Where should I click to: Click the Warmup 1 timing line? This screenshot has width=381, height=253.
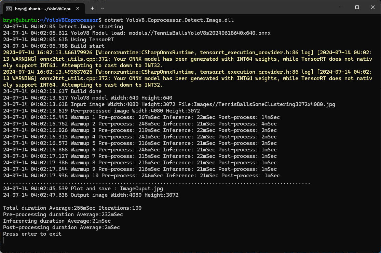click(x=141, y=117)
